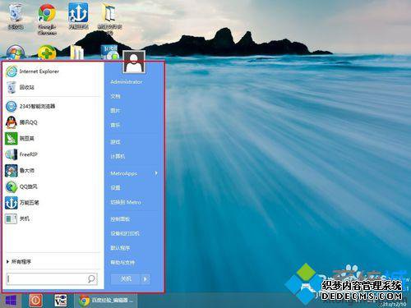The width and height of the screenshot is (411, 308).
Task: Expand 所有程序 list
Action: point(19,262)
